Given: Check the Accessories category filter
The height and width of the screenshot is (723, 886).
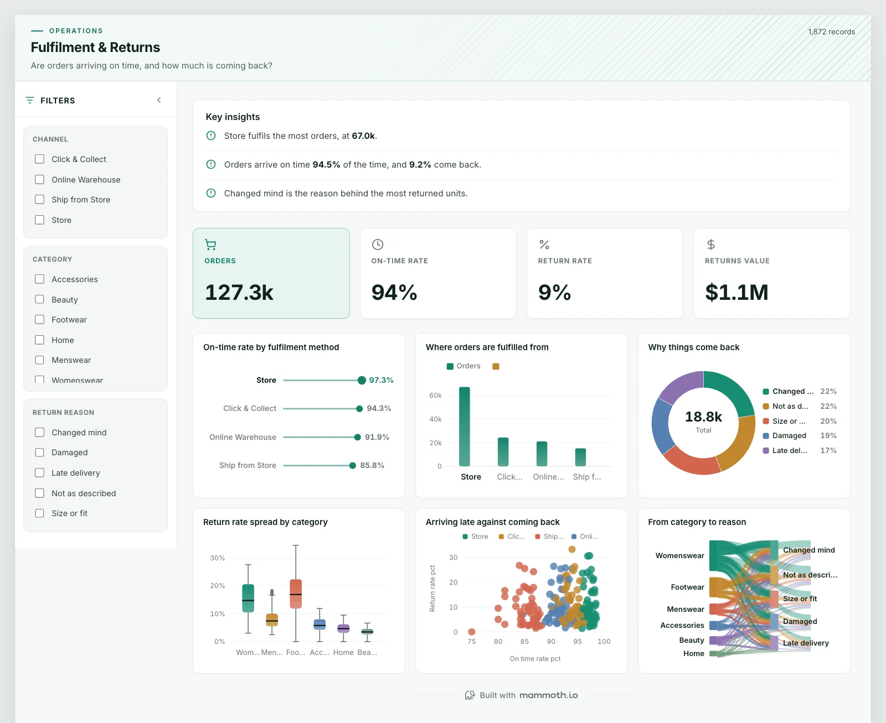Looking at the screenshot, I should pos(39,279).
